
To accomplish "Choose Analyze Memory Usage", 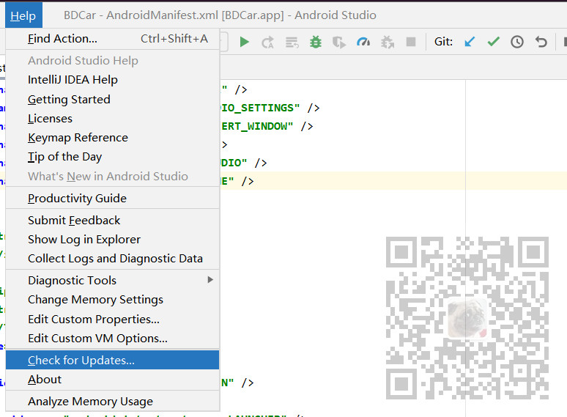I will pyautogui.click(x=113, y=401).
